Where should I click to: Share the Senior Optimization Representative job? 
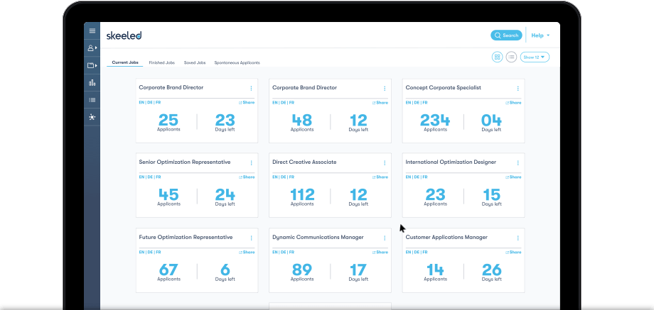click(247, 177)
